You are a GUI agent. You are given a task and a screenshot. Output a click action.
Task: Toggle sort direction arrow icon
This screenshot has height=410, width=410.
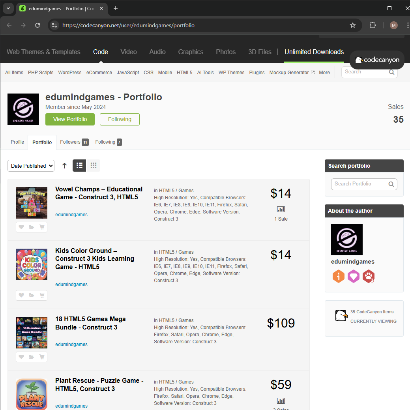coord(65,165)
